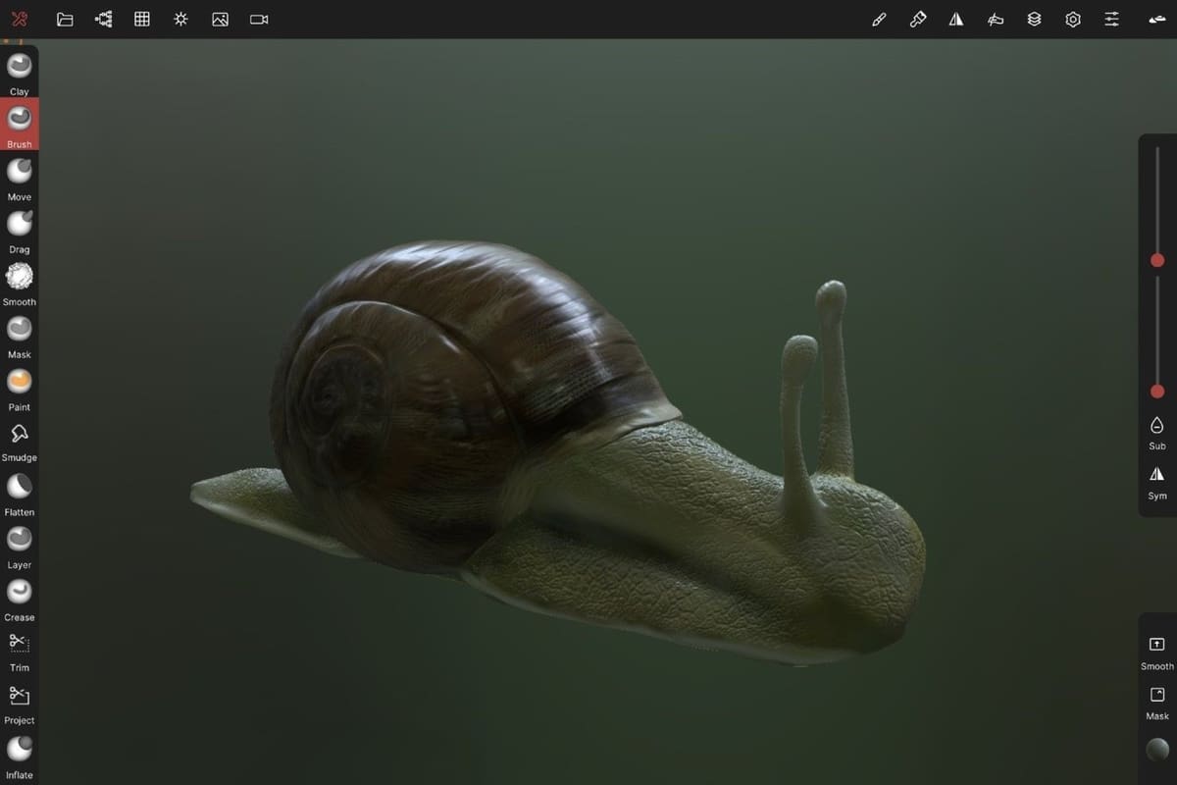Select the Flatten tool
1177x785 pixels.
pyautogui.click(x=20, y=494)
